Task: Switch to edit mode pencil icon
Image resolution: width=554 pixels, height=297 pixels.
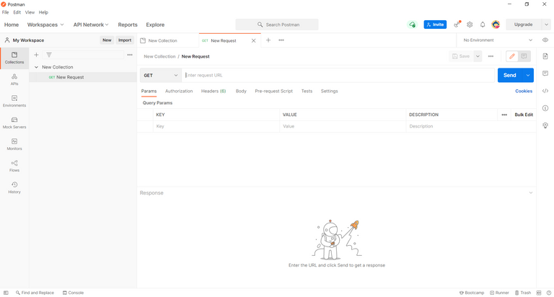Action: 512,56
